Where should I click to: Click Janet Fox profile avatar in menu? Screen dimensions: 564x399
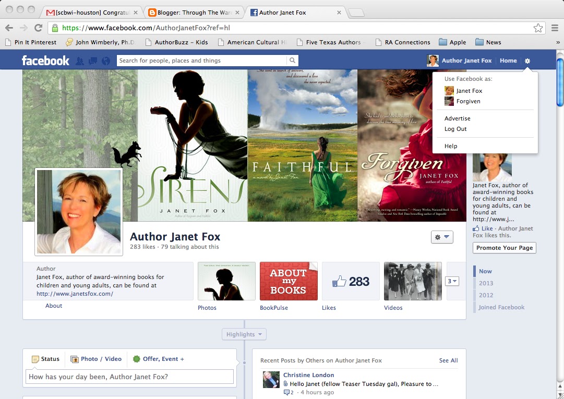click(449, 91)
